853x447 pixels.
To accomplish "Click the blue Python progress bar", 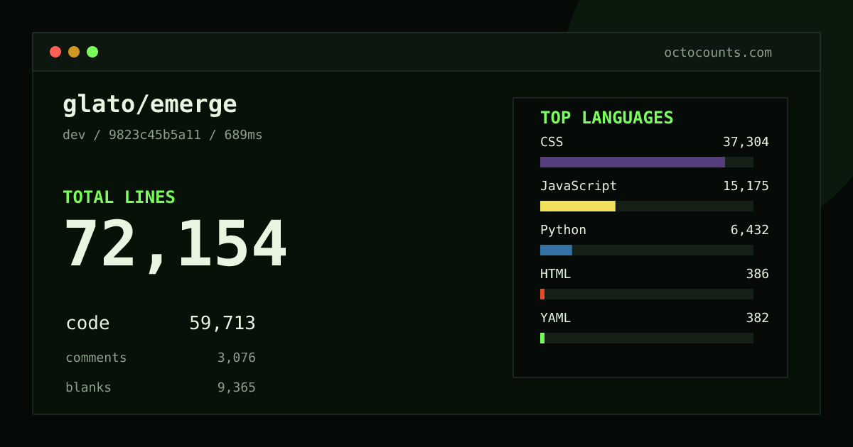I will click(556, 250).
